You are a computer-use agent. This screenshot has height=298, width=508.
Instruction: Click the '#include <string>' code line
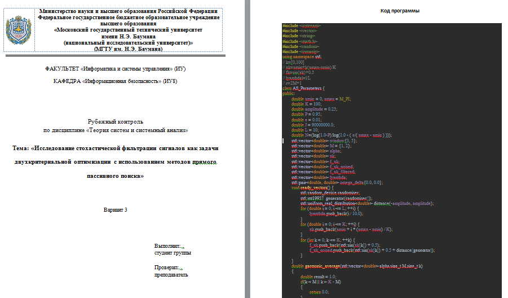click(x=299, y=36)
